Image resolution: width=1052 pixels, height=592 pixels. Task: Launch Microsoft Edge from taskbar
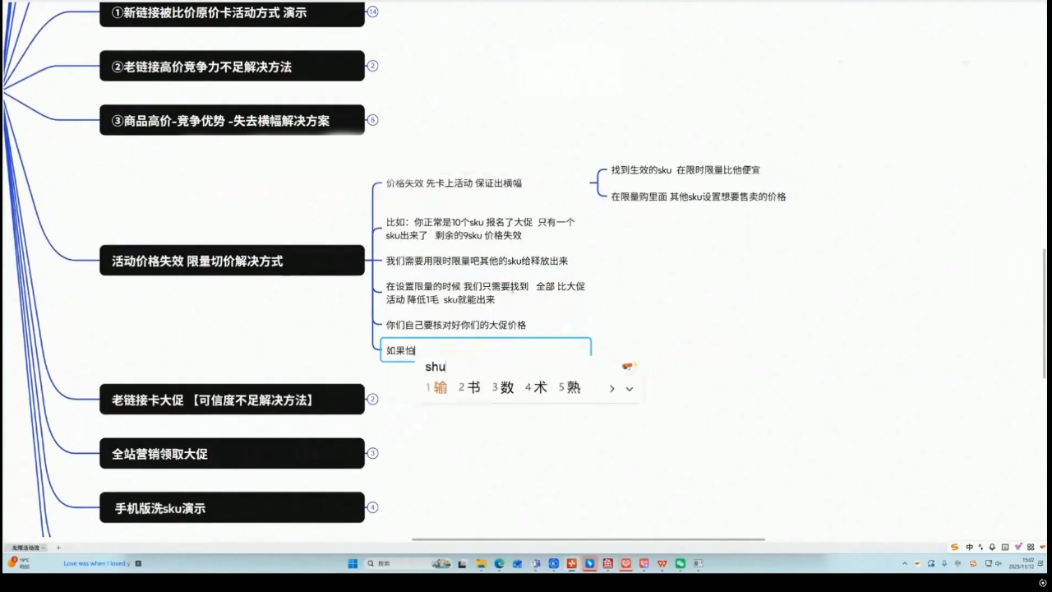[x=499, y=563]
